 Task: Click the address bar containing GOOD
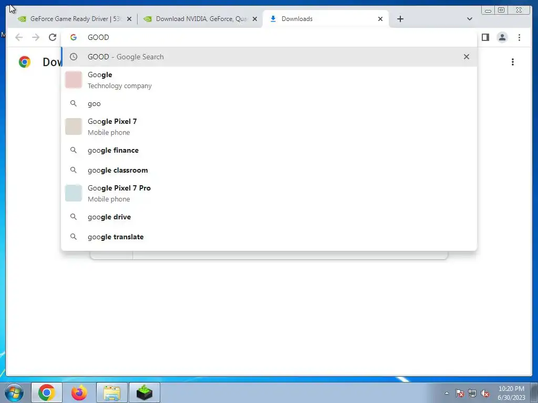coord(269,37)
